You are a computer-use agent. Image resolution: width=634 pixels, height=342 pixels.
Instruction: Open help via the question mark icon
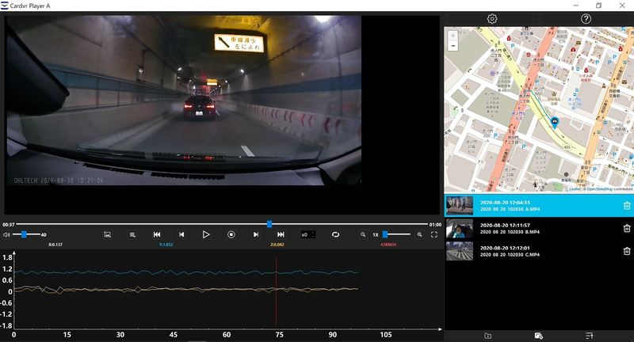[586, 18]
